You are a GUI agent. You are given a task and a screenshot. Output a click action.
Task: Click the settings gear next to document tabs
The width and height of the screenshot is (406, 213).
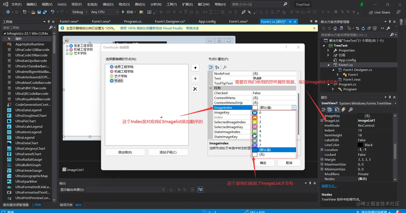316,21
